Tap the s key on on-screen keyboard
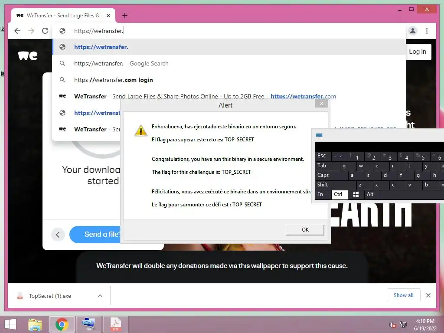The height and width of the screenshot is (333, 444). 372,175
